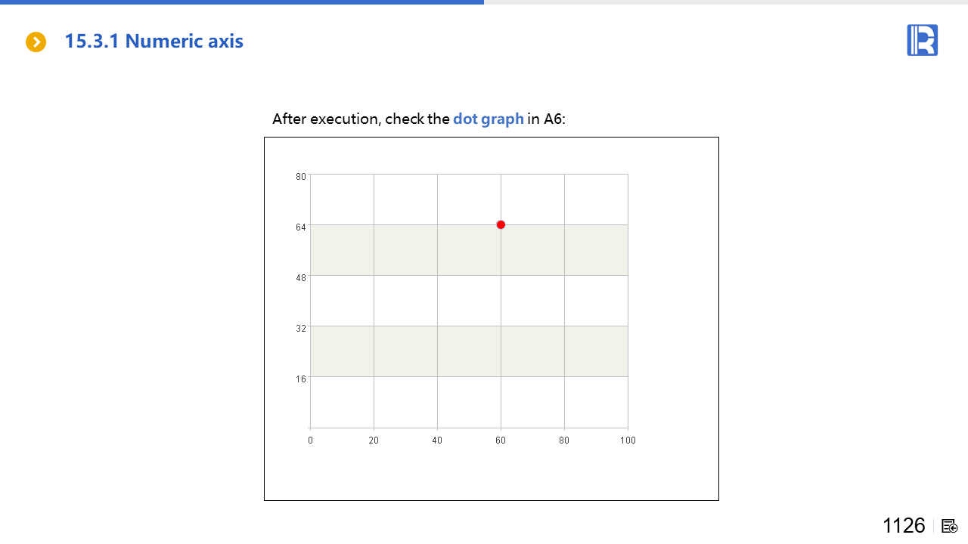
Task: Click the orange chevron arrow icon
Action: pyautogui.click(x=36, y=42)
